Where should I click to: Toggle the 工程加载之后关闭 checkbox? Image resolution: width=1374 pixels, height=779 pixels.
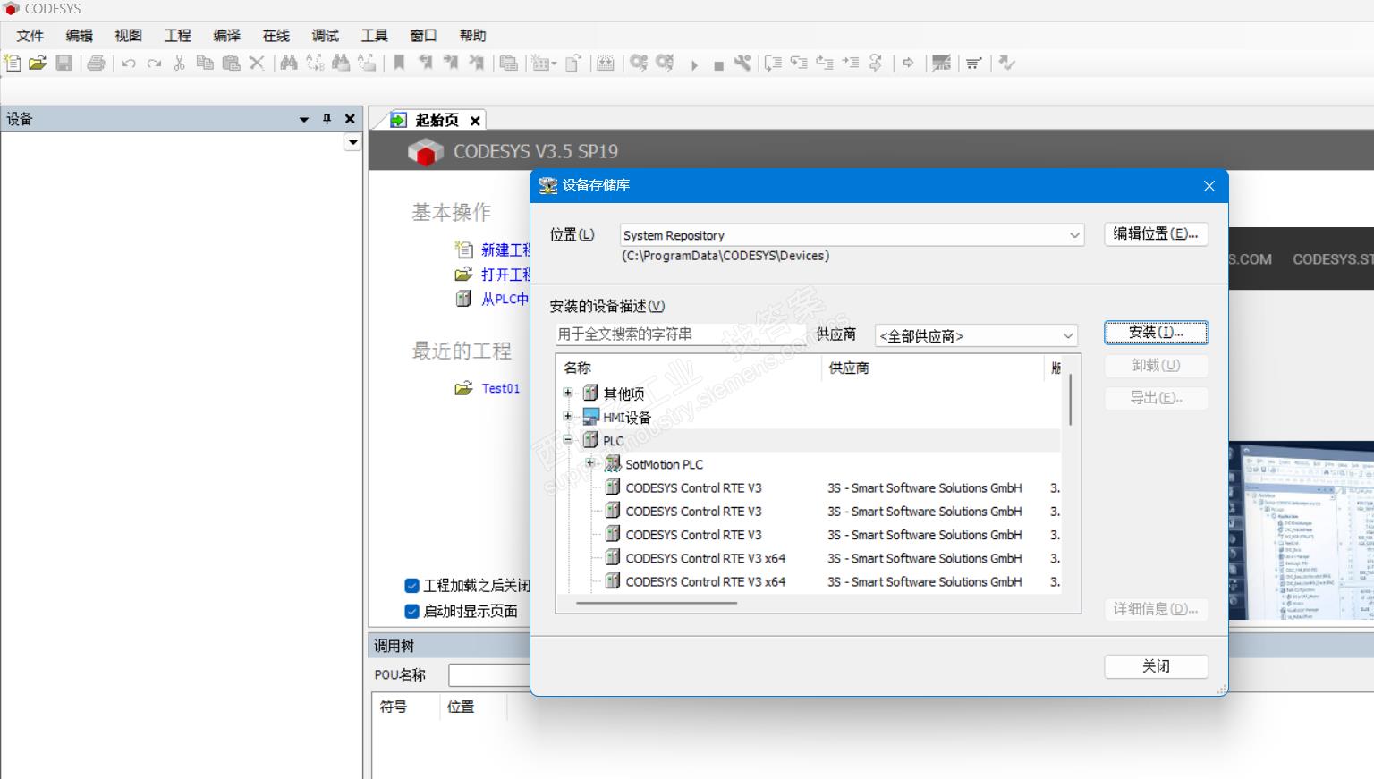point(411,586)
